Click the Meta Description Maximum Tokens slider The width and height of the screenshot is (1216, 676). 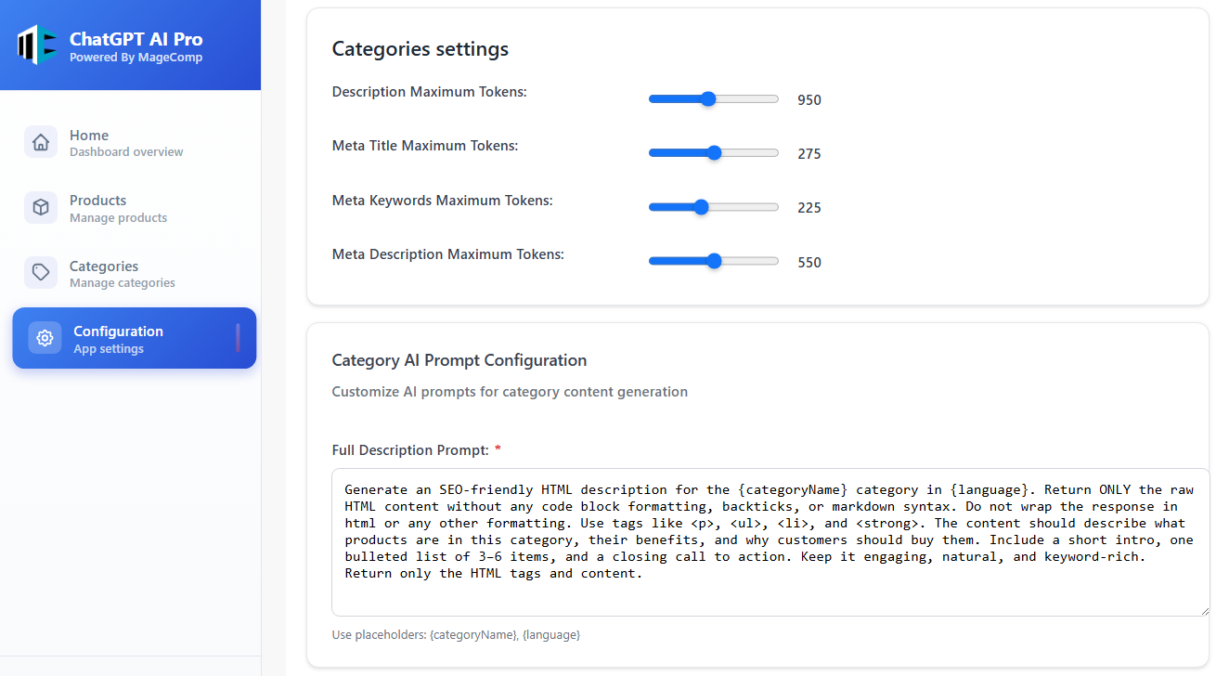click(x=713, y=262)
